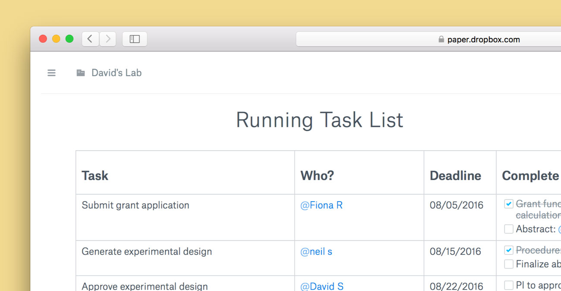Click the browser back arrow

click(x=90, y=39)
